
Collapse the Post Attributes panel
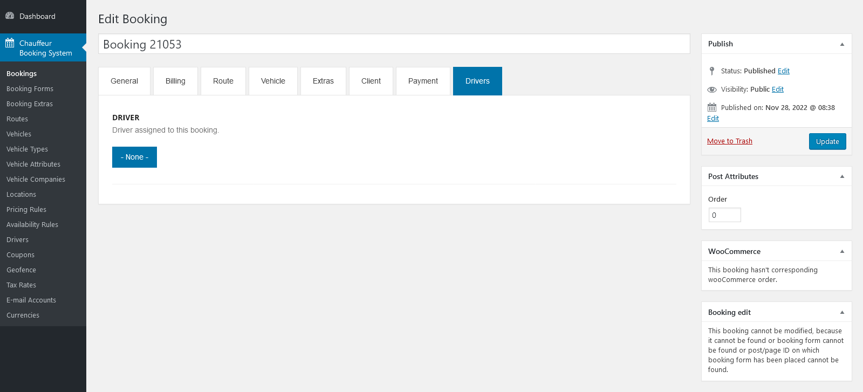coord(842,177)
